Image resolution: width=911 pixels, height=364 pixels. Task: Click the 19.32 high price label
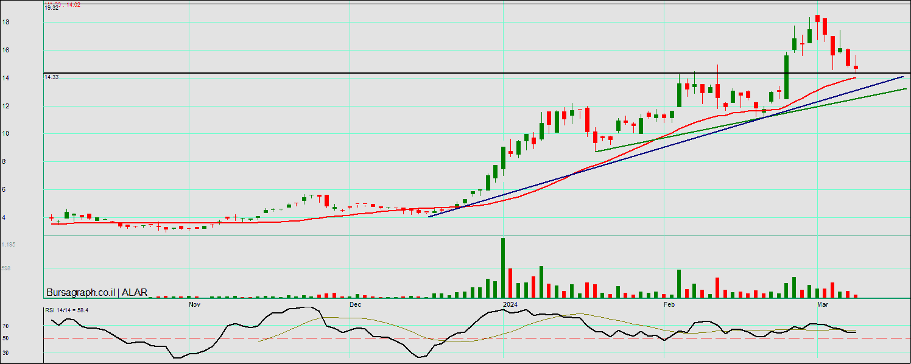[x=52, y=8]
